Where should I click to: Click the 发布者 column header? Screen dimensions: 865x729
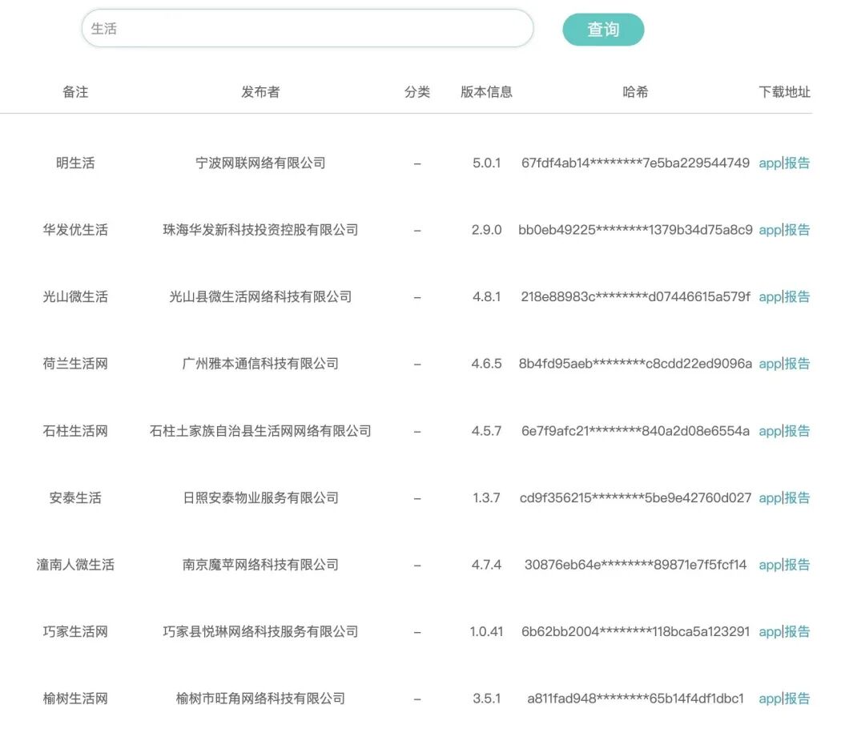(x=260, y=91)
